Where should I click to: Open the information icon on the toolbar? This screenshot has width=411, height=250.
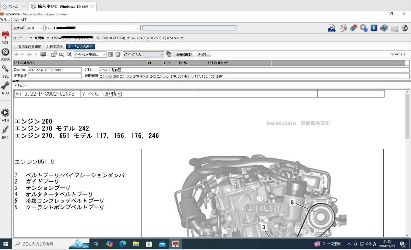(x=374, y=28)
